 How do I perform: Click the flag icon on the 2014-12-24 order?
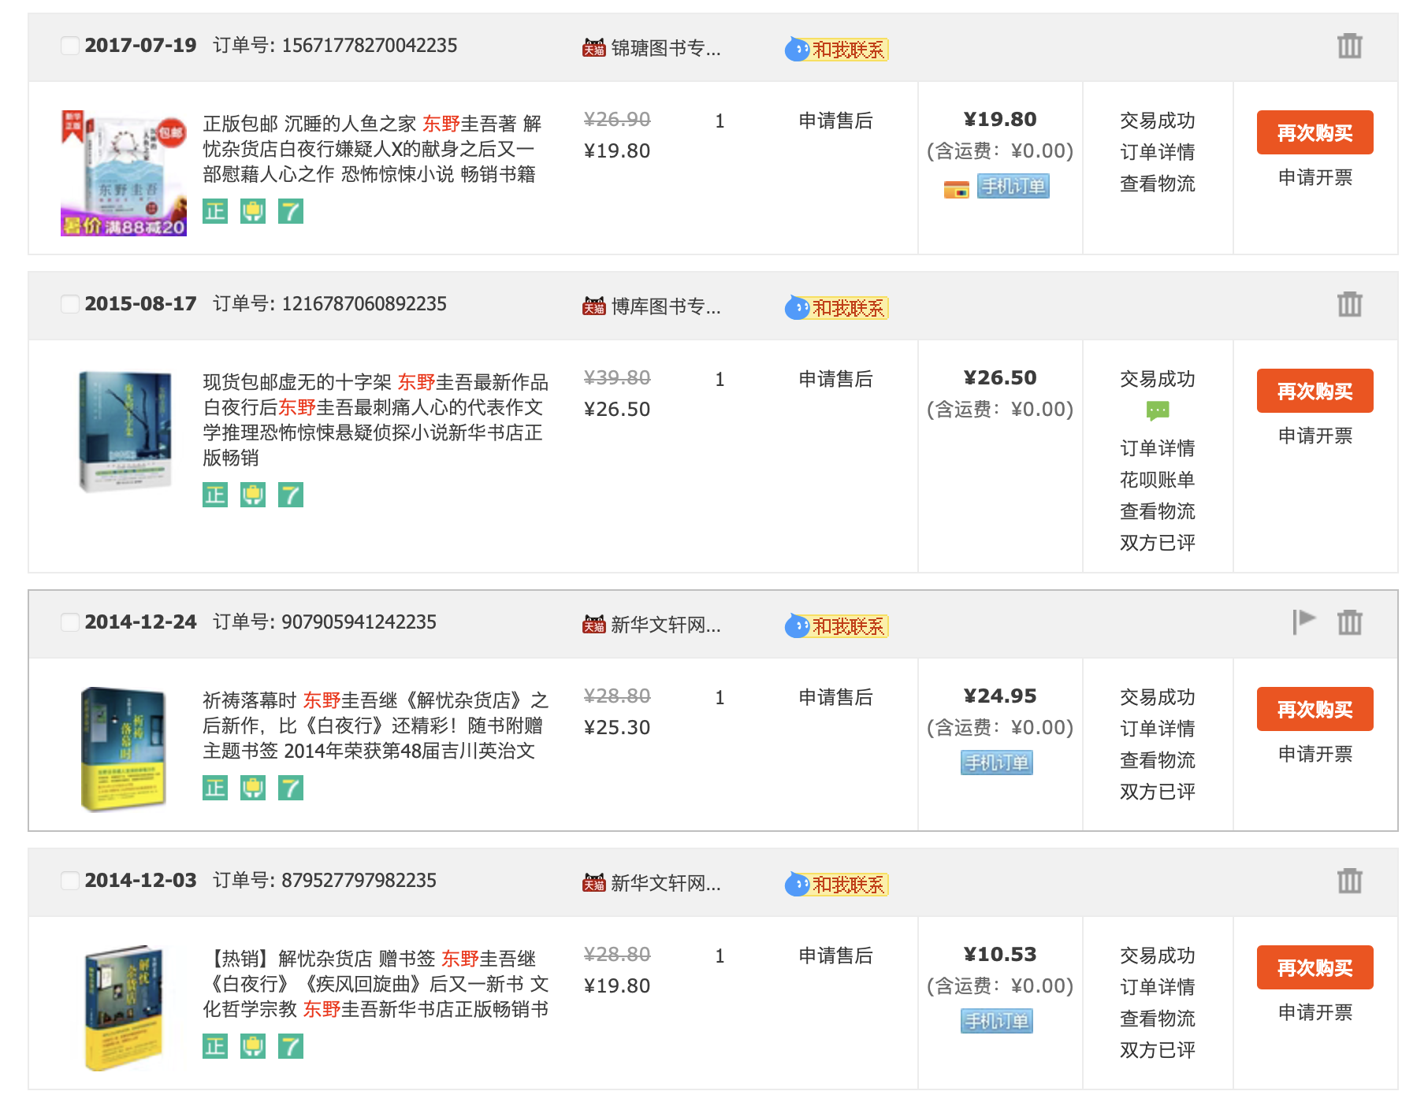click(x=1304, y=622)
